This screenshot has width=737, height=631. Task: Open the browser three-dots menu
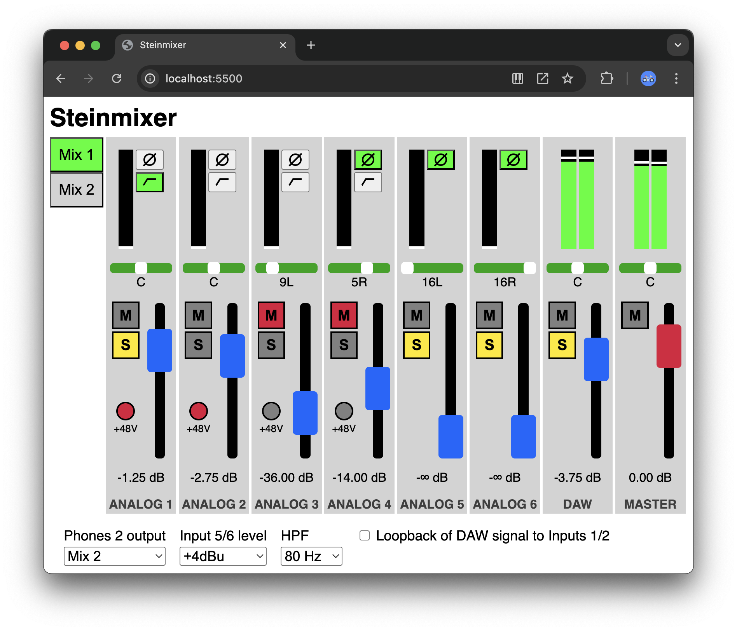click(x=676, y=78)
